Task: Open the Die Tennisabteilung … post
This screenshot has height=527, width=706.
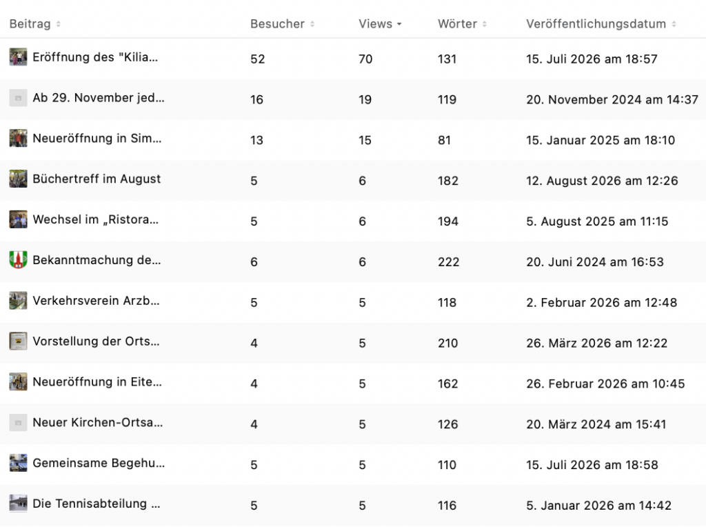Action: [97, 504]
